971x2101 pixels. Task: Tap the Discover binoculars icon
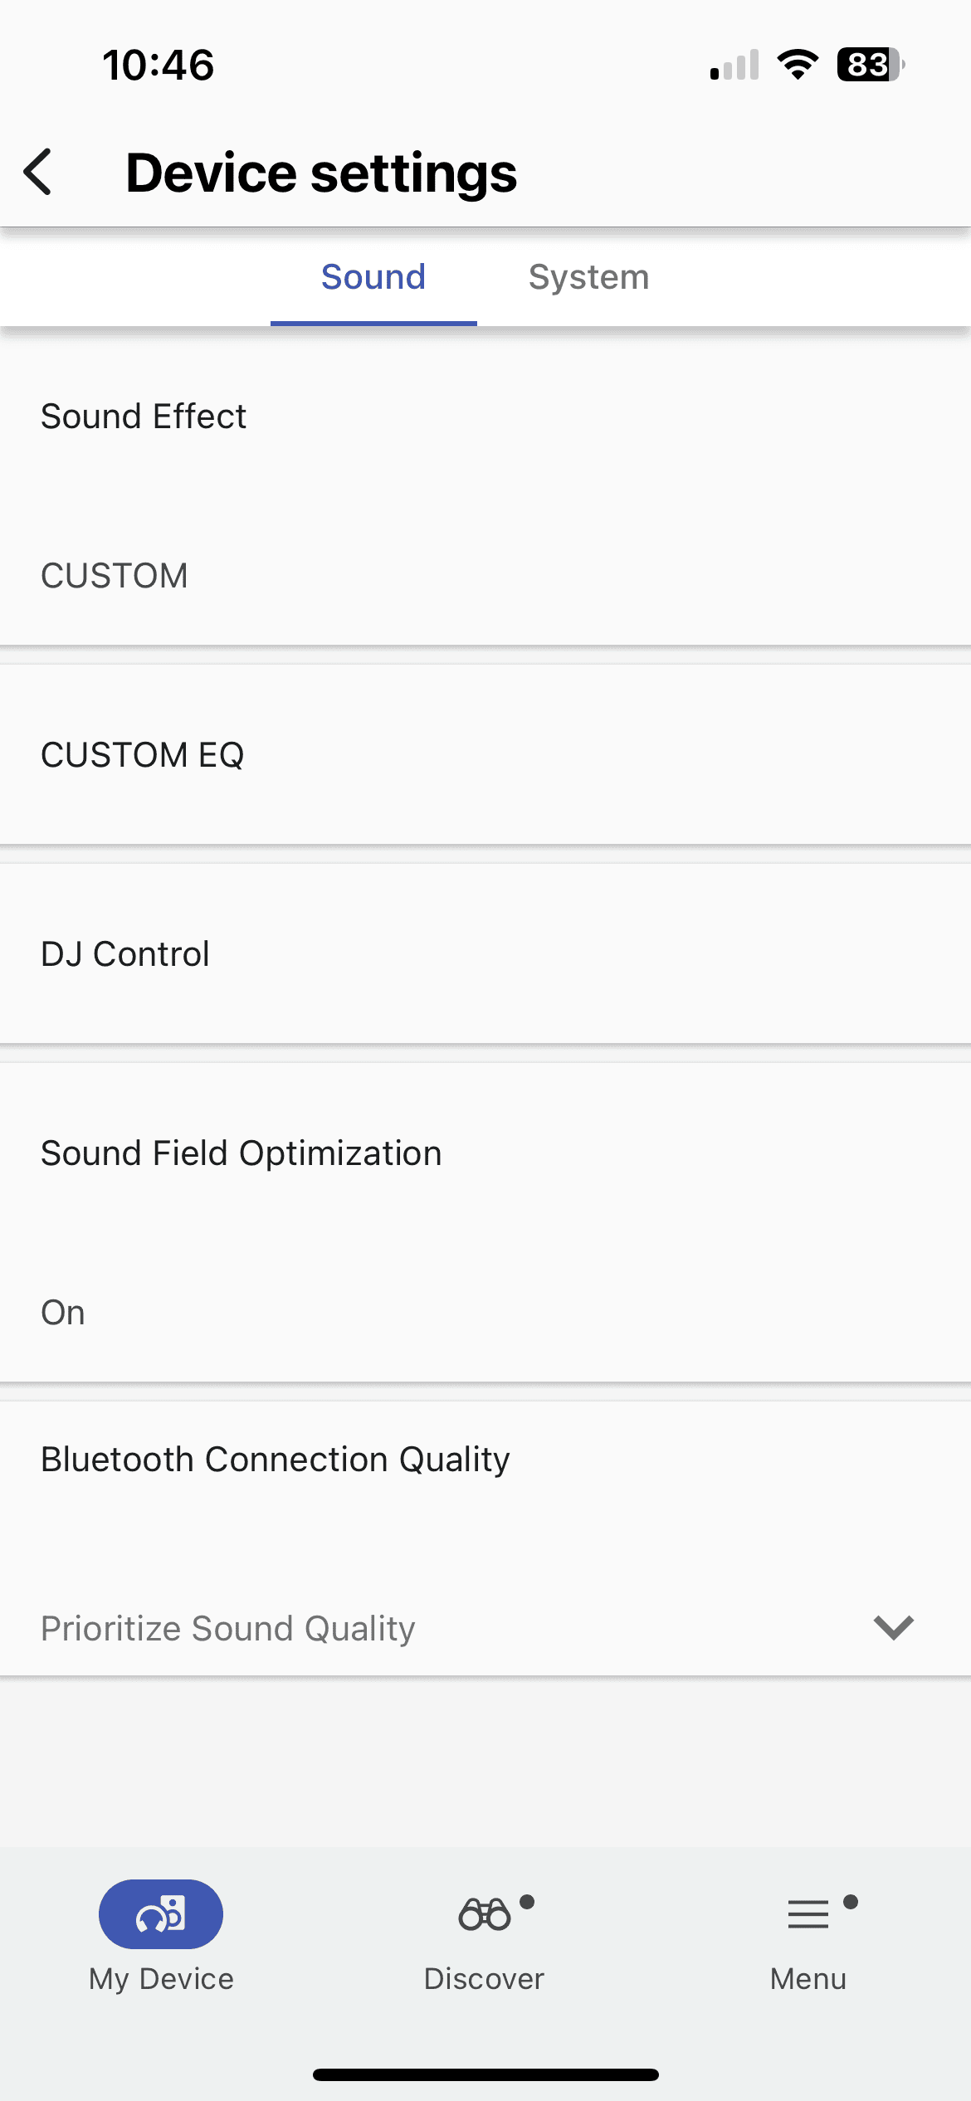(485, 1913)
